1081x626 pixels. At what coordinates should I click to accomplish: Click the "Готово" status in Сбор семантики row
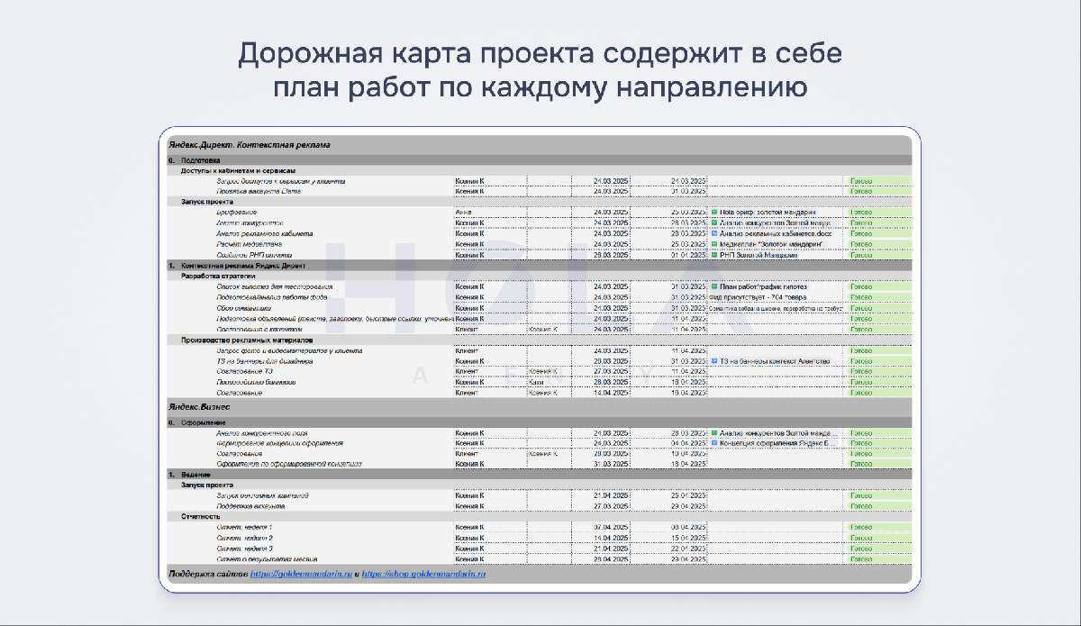tap(877, 308)
